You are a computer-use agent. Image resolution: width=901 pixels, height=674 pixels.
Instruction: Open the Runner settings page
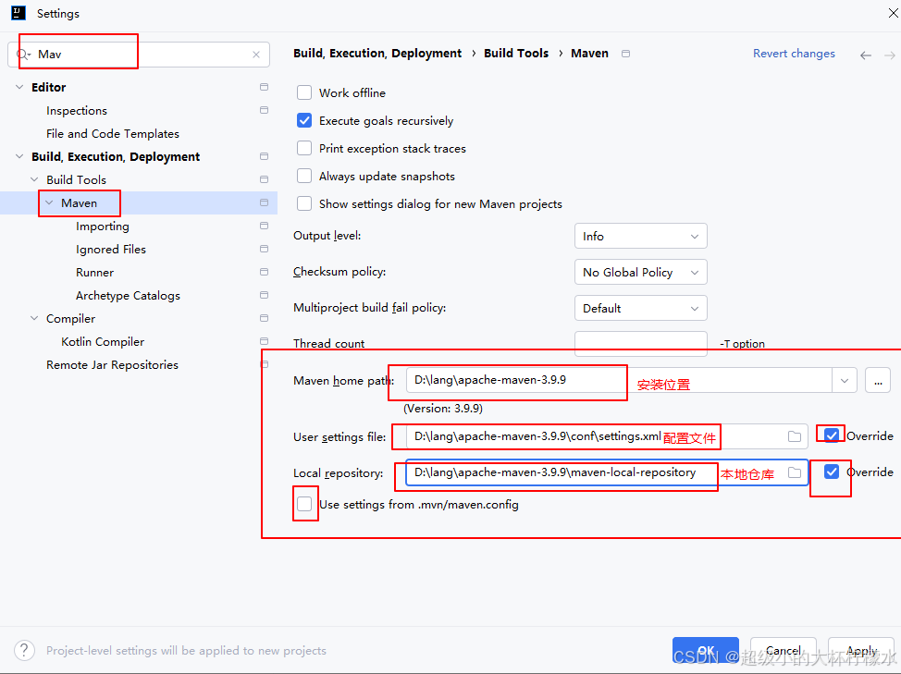[94, 273]
